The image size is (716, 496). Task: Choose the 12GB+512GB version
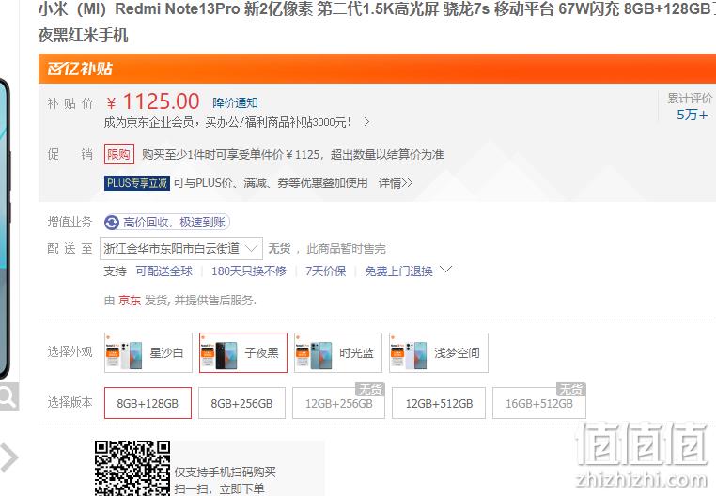[x=439, y=403]
